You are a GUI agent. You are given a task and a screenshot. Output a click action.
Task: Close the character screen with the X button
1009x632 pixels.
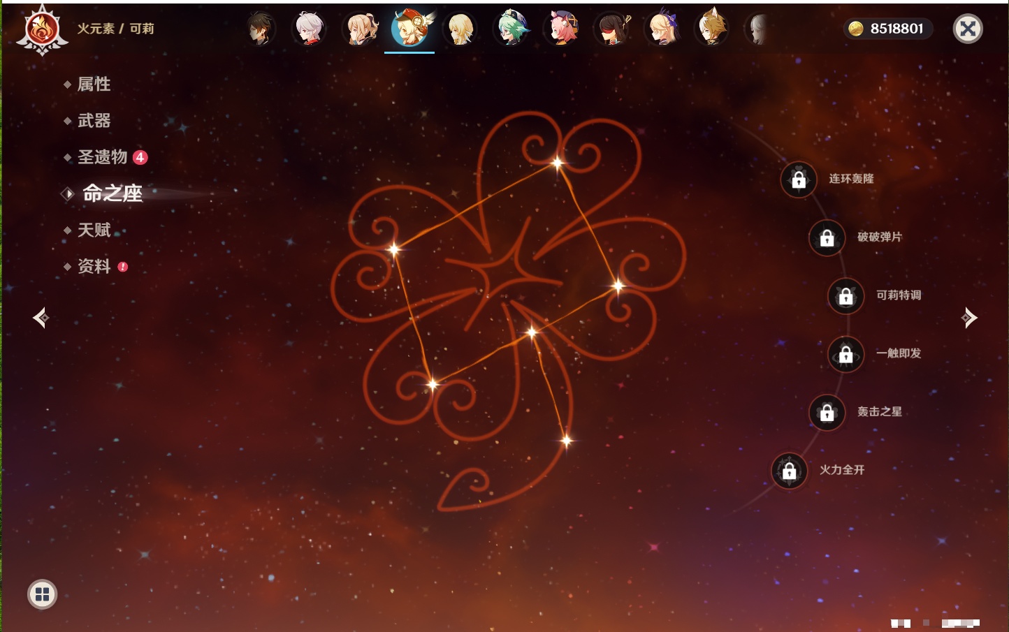(968, 29)
